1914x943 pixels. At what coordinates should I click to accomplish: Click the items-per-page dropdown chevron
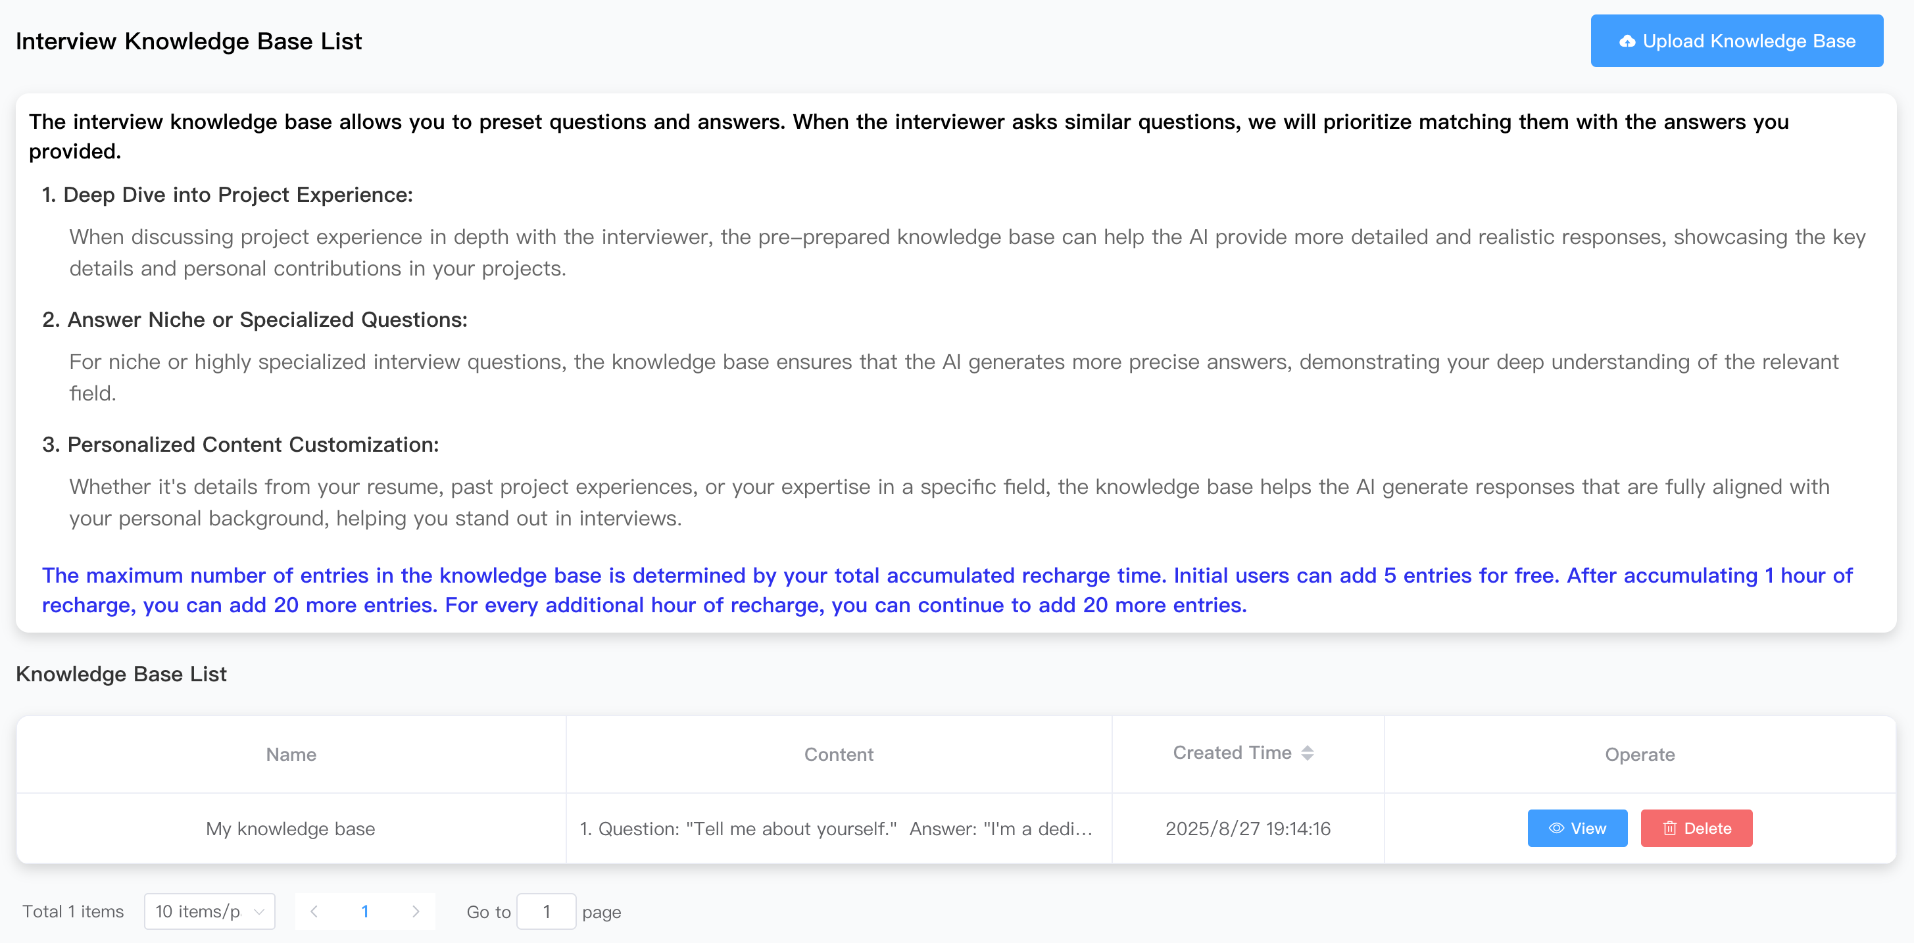click(x=258, y=912)
